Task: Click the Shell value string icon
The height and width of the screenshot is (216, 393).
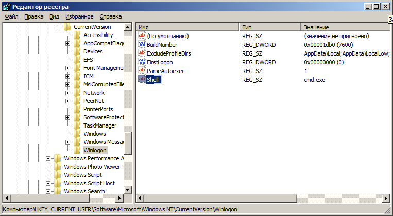Action: click(x=142, y=79)
